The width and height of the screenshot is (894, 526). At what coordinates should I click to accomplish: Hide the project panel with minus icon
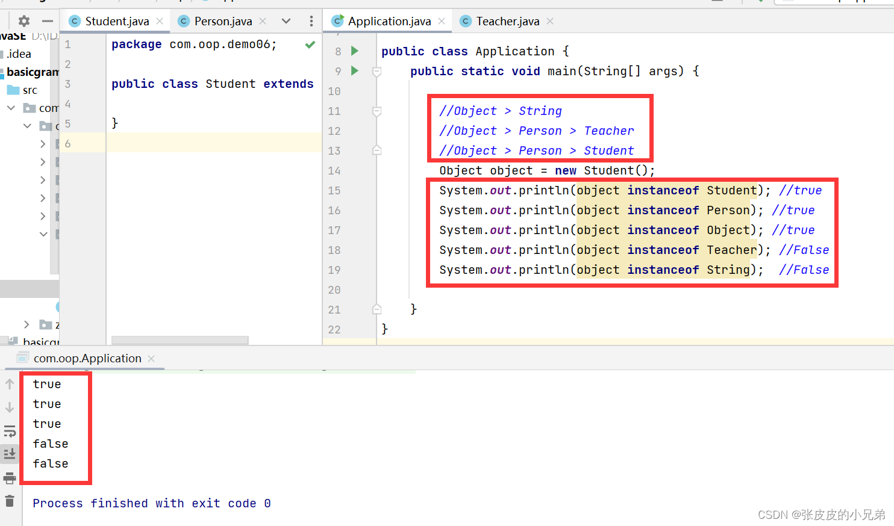(48, 21)
